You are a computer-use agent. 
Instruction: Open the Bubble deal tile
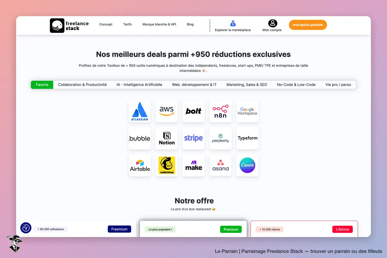tap(140, 138)
